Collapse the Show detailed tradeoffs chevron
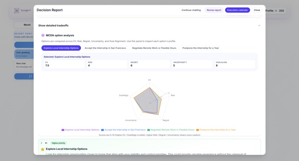This screenshot has height=161, width=299. (x=259, y=26)
